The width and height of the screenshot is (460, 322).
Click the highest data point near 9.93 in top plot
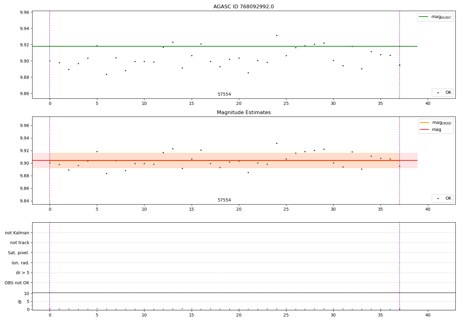click(277, 35)
